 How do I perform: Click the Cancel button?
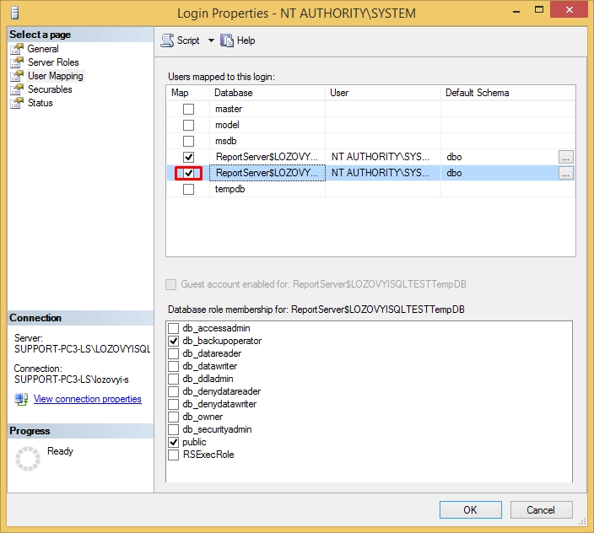point(541,510)
